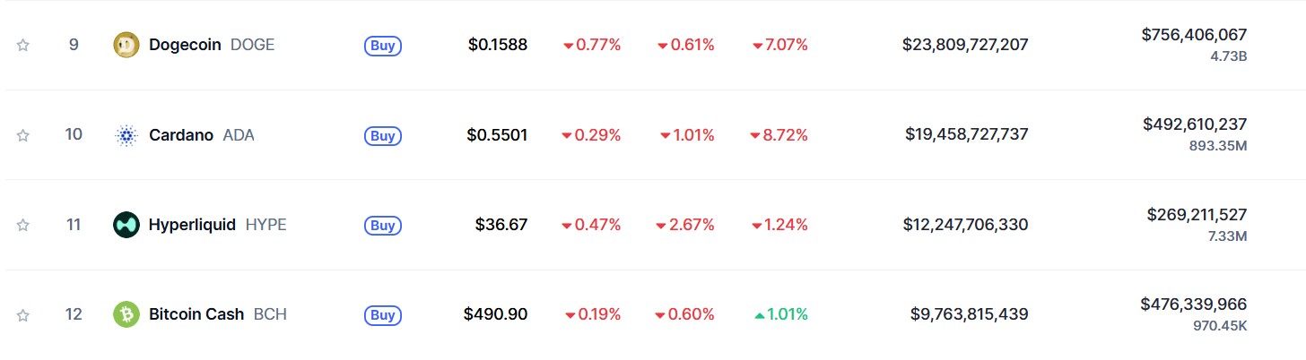This screenshot has height=360, width=1306.
Task: Mark Bitcoin Cash as favorite star
Action: tap(23, 314)
